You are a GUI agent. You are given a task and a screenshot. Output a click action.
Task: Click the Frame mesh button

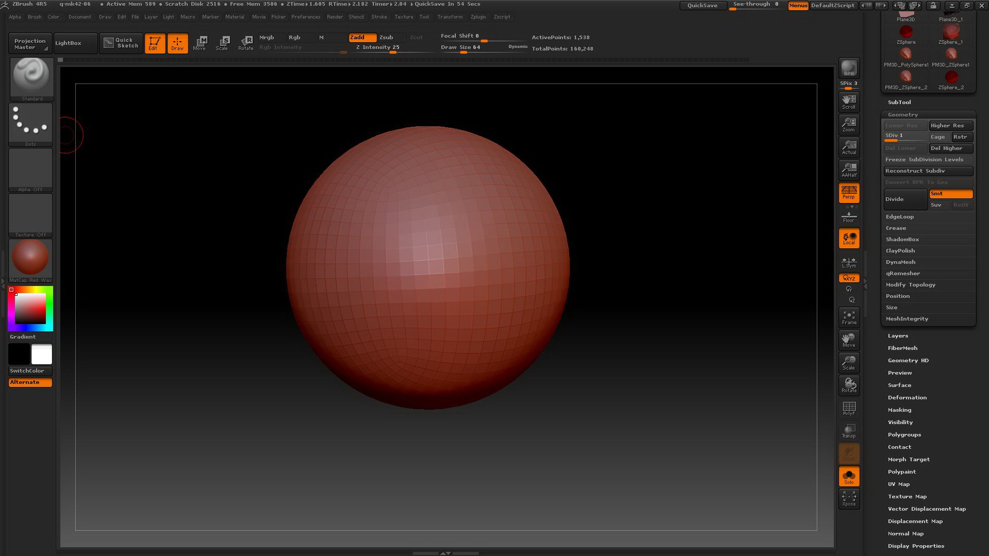point(849,317)
